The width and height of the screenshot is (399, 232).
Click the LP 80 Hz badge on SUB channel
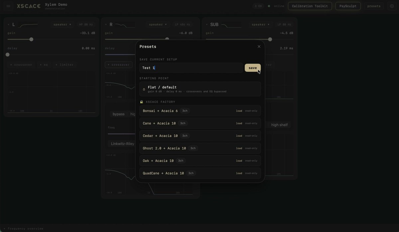pos(284,25)
